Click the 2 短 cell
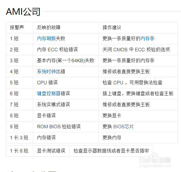The width and height of the screenshot is (181, 172). tap(20, 50)
